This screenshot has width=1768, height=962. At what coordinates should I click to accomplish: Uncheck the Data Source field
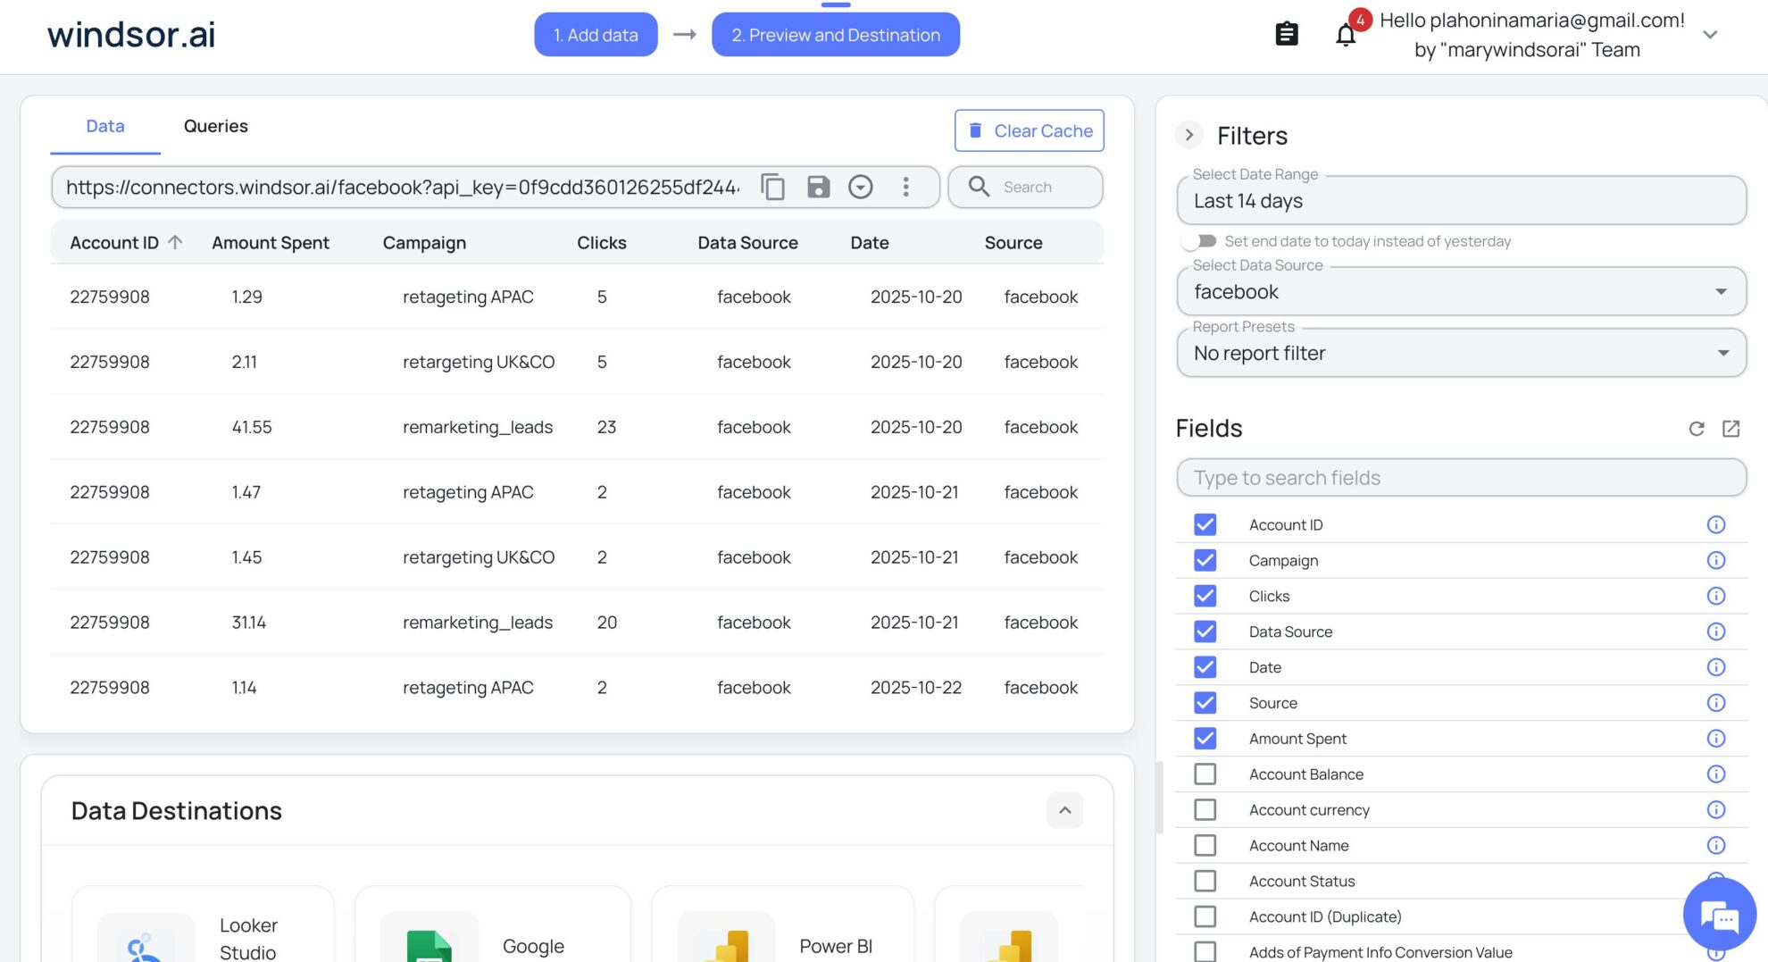pyautogui.click(x=1205, y=632)
